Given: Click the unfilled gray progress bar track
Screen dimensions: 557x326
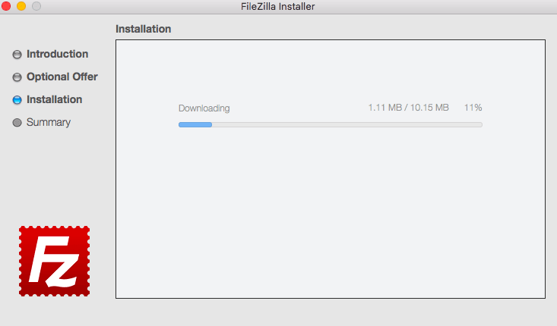Looking at the screenshot, I should 346,124.
